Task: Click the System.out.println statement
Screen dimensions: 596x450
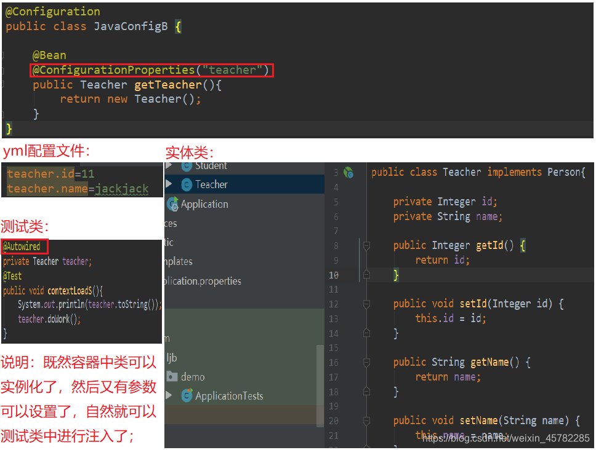Action: click(90, 305)
